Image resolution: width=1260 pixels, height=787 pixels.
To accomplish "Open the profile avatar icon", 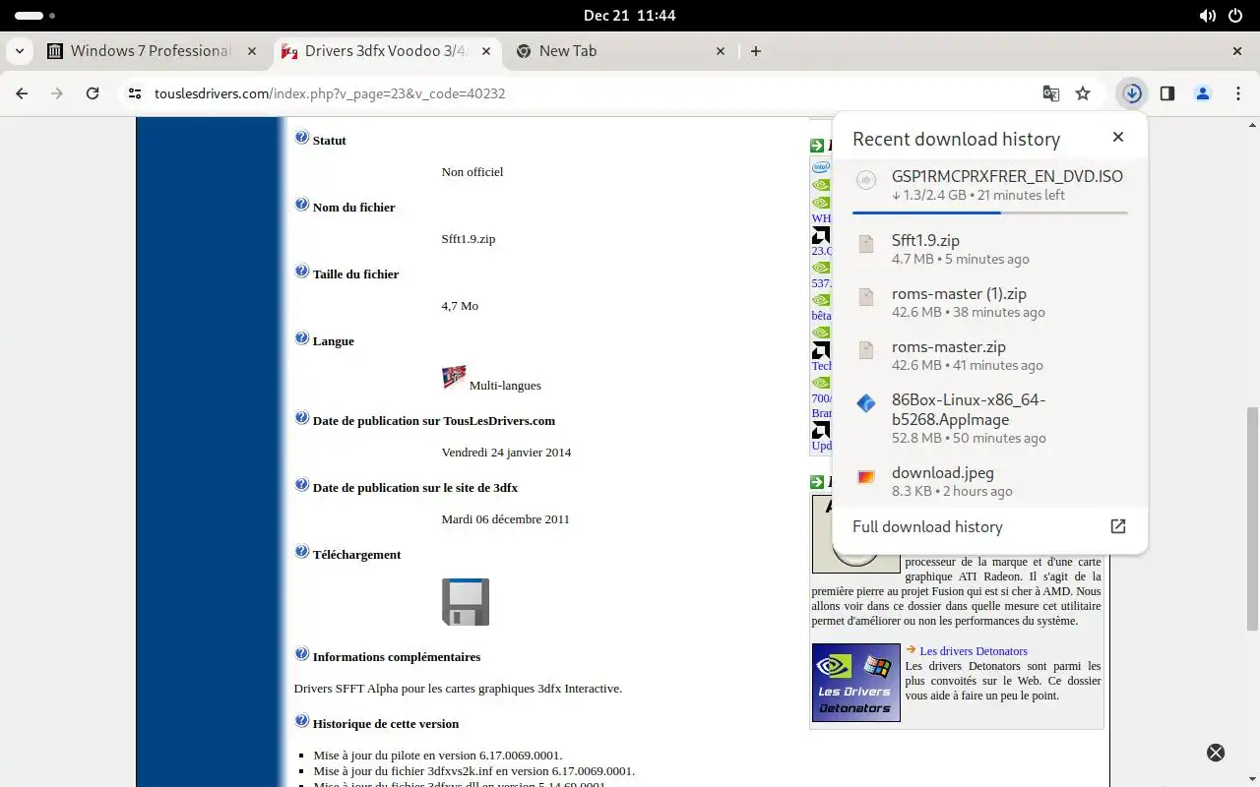I will [1203, 93].
